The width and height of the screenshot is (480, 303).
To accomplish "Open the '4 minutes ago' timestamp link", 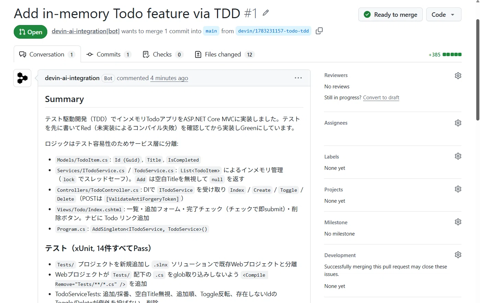I will [169, 78].
